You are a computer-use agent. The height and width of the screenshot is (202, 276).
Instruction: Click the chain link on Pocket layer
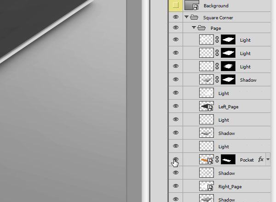coord(217,159)
